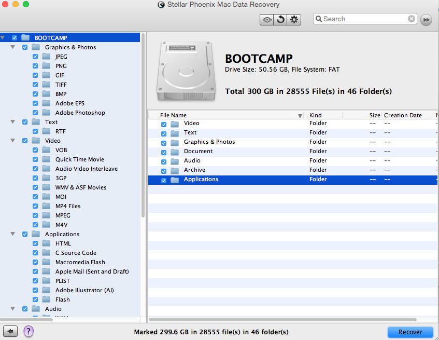Image resolution: width=439 pixels, height=340 pixels.
Task: Go back using the left arrow button
Action: tap(10, 332)
